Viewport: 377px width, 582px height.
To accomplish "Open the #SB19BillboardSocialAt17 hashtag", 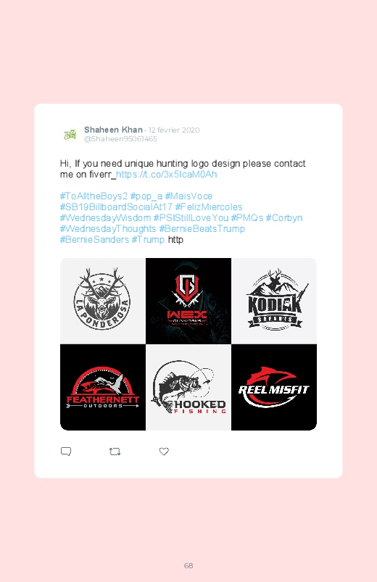I will coord(116,207).
